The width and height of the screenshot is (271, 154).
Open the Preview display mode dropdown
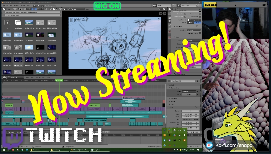(76, 9)
